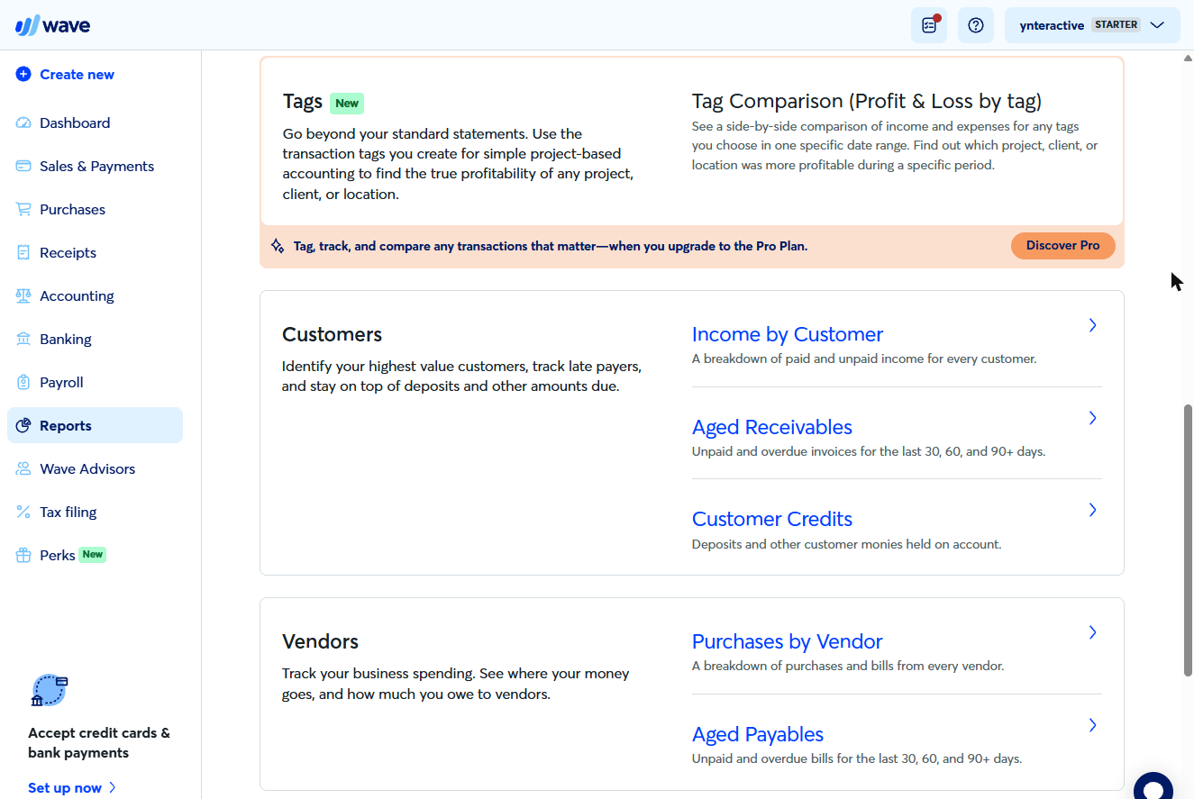Click the Create new plus icon

(23, 75)
